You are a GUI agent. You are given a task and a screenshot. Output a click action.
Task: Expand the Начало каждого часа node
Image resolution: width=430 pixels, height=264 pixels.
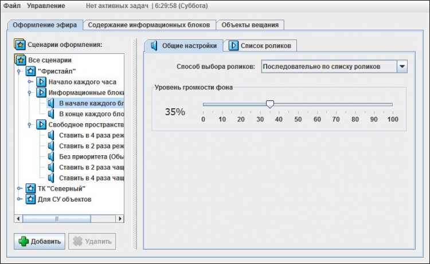[x=30, y=82]
